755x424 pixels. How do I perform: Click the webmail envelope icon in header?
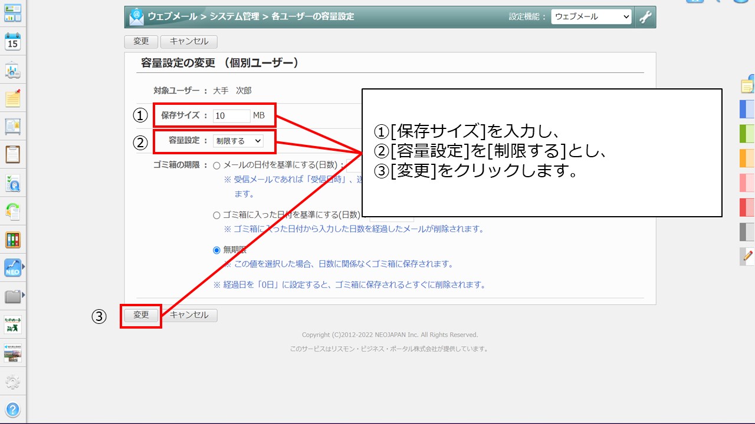tap(136, 16)
